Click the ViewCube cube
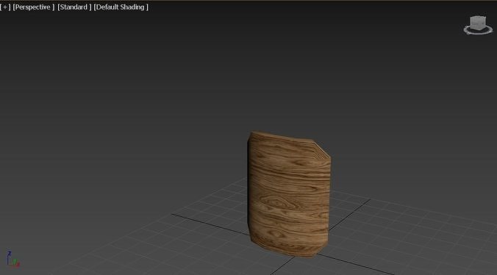The height and width of the screenshot is (275, 497). (478, 24)
